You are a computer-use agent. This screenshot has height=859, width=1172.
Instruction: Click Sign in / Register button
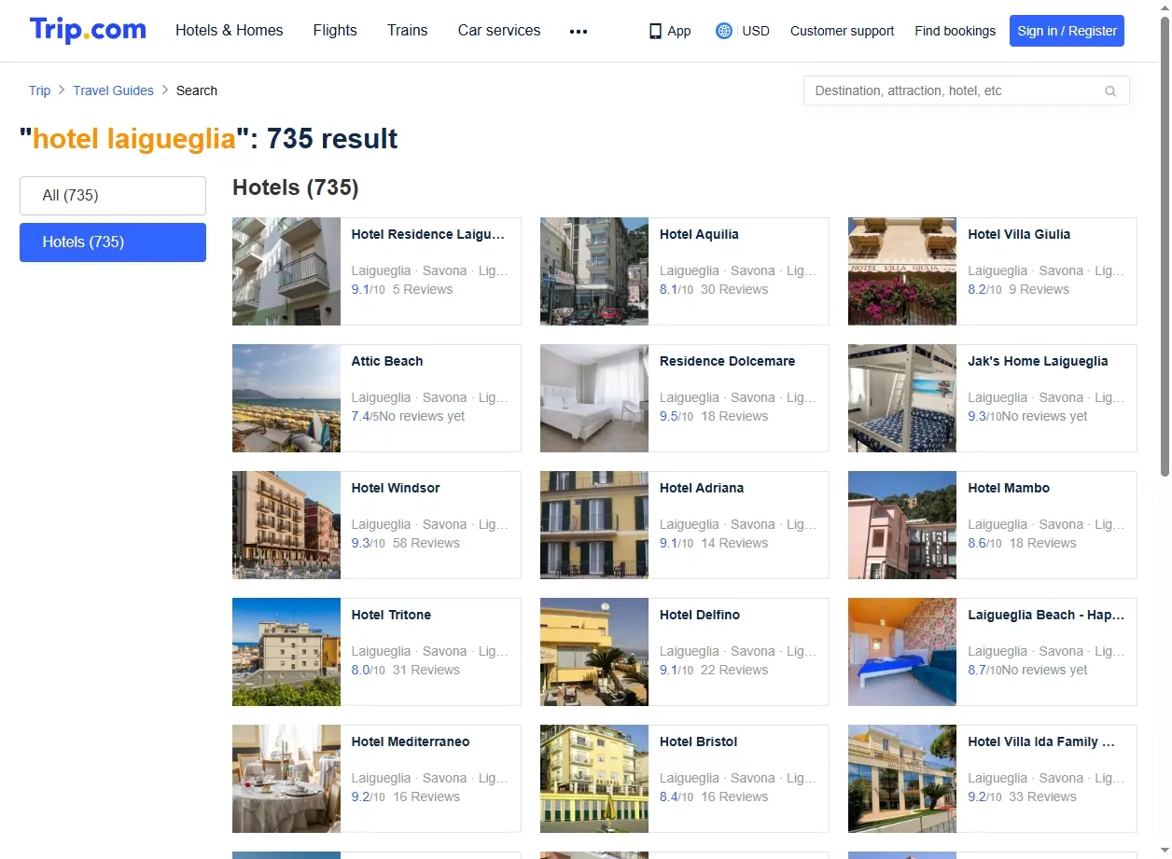point(1067,31)
